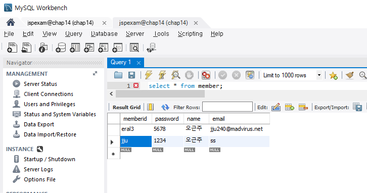Open Data Import/Restore

click(x=50, y=134)
